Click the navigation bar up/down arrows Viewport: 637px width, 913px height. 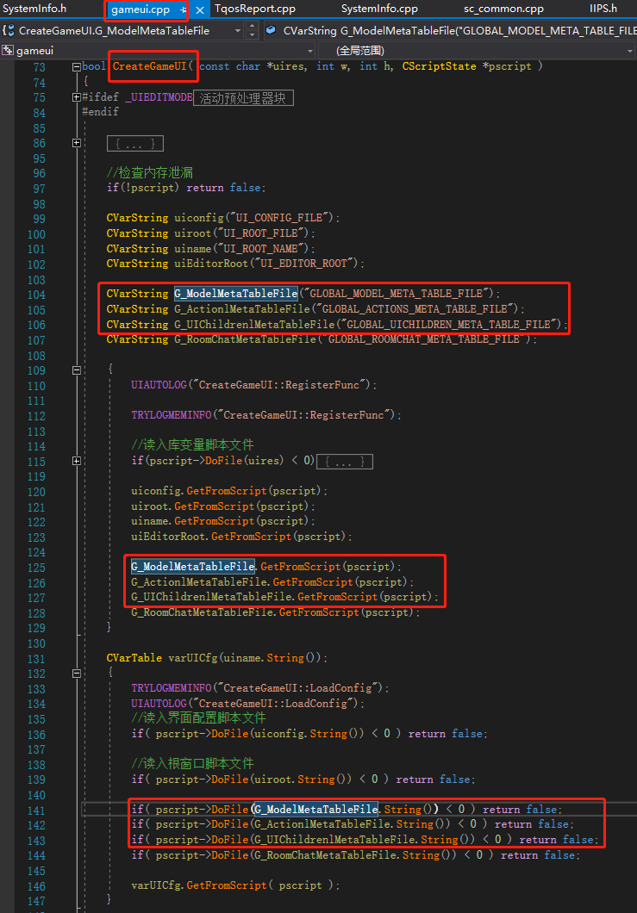[252, 30]
